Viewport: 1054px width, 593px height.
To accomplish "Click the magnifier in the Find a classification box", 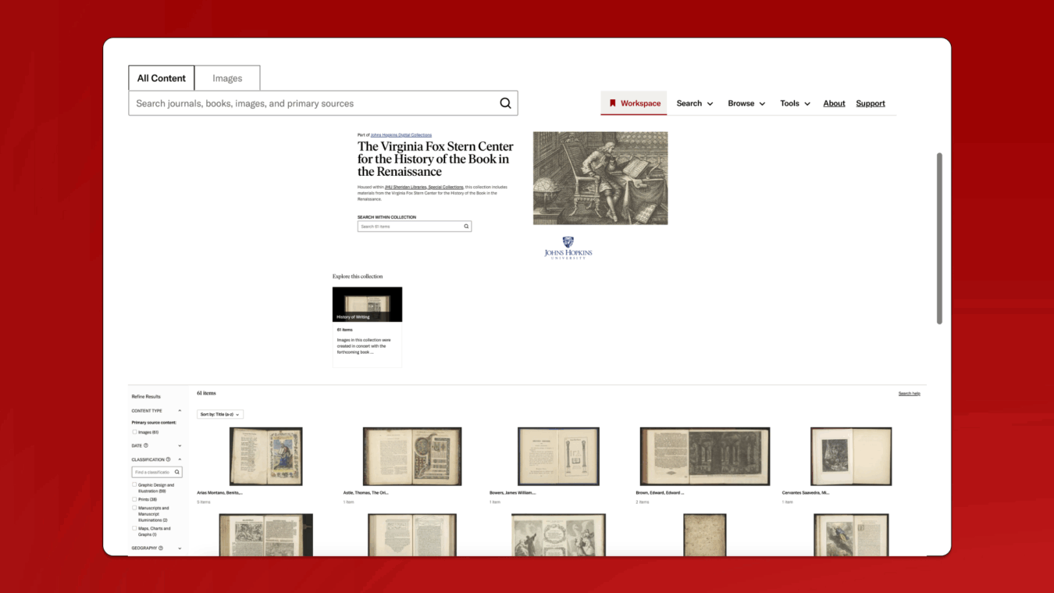I will point(176,472).
